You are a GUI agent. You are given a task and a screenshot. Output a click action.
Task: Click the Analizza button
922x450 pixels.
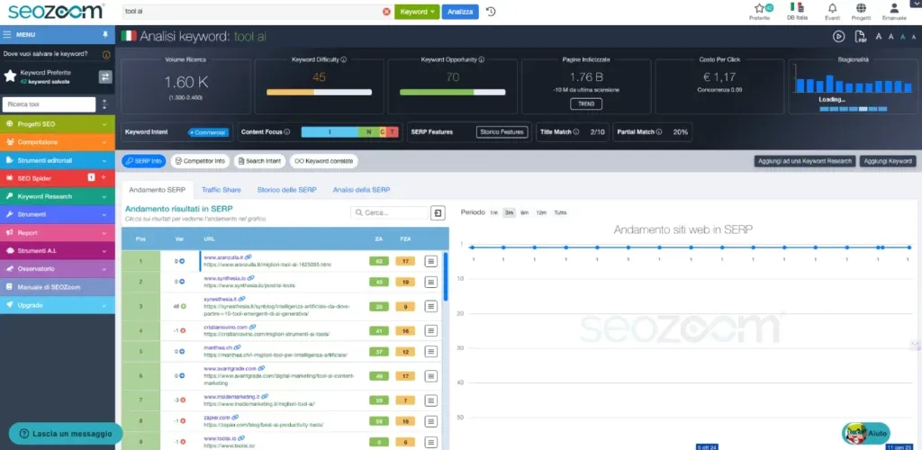click(460, 12)
